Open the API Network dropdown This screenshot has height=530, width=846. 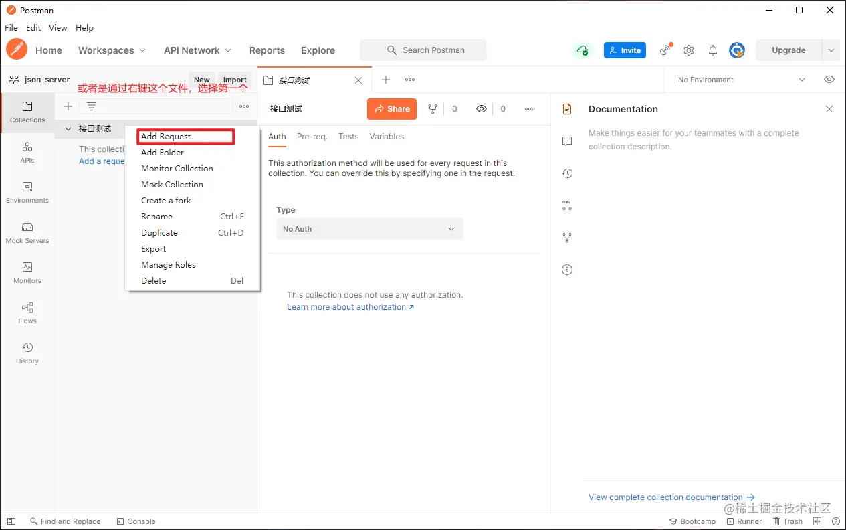tap(197, 50)
